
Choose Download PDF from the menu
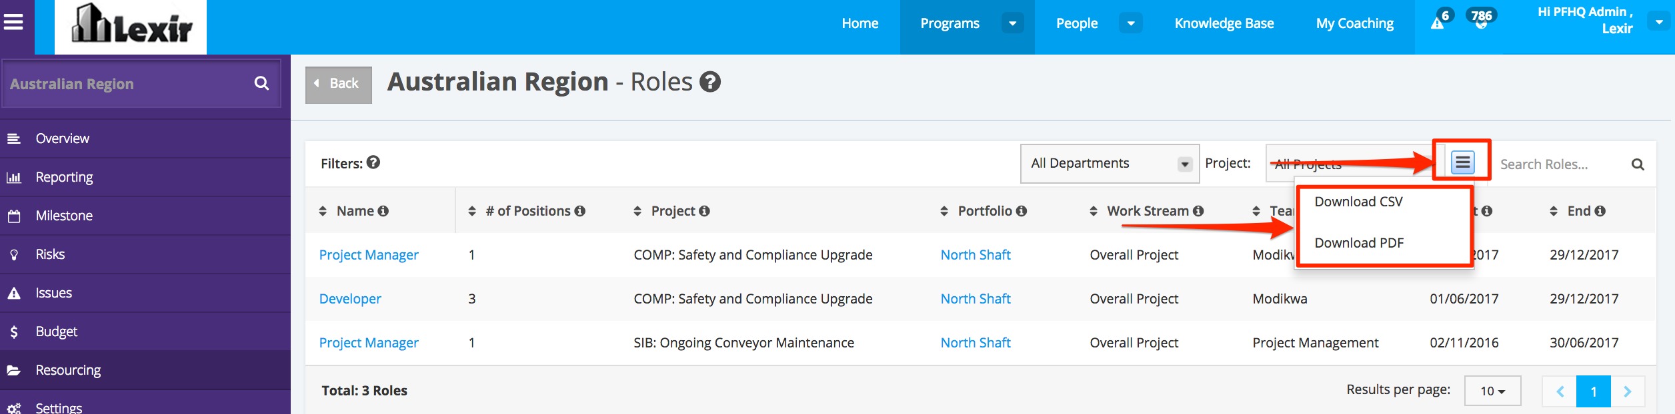1358,243
